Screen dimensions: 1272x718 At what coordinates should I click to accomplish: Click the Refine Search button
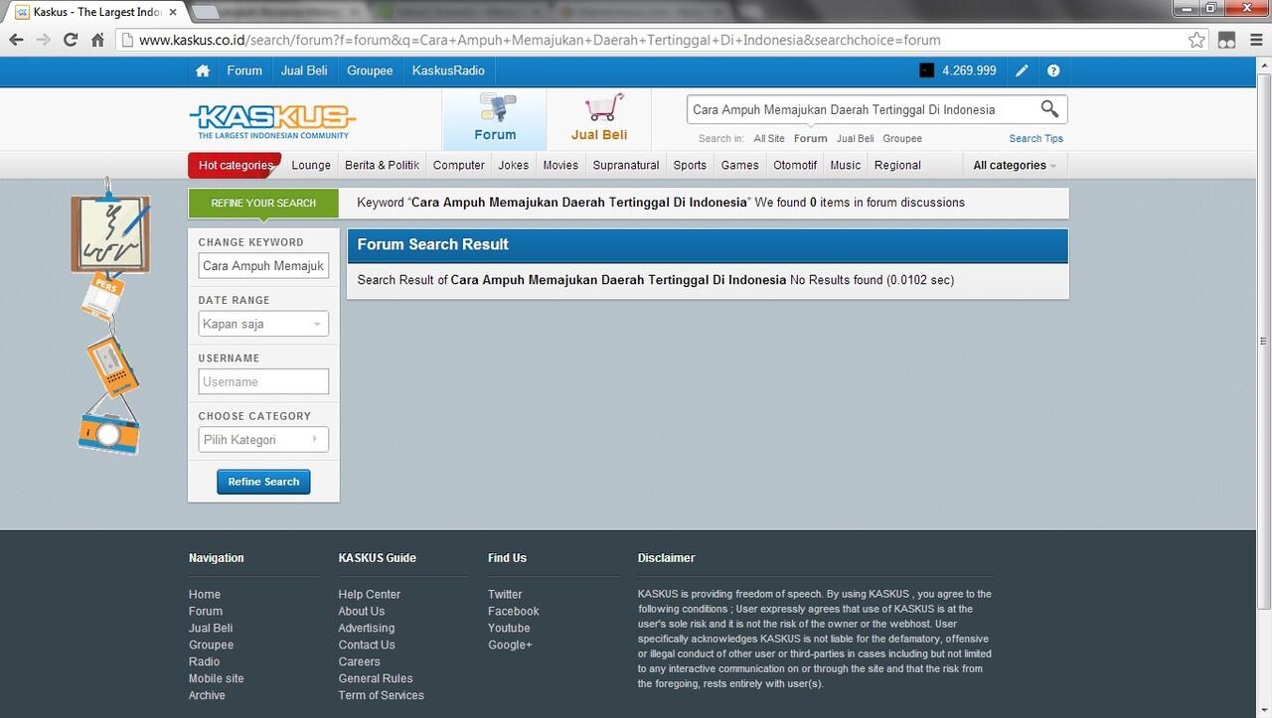[x=263, y=482]
